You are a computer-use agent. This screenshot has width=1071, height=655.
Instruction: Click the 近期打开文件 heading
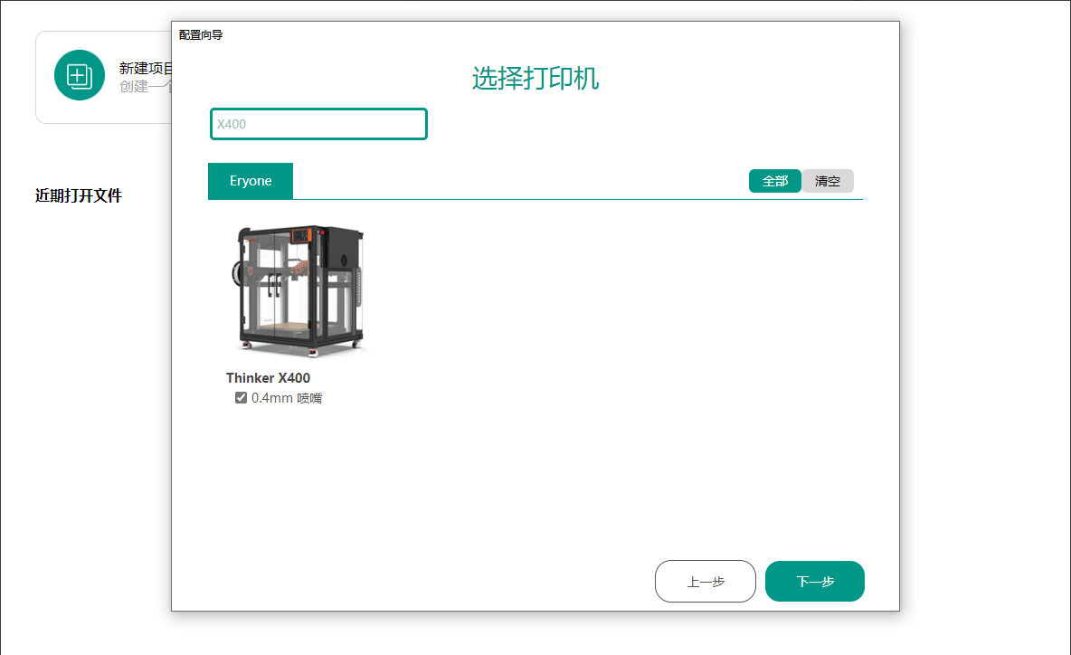tap(79, 195)
